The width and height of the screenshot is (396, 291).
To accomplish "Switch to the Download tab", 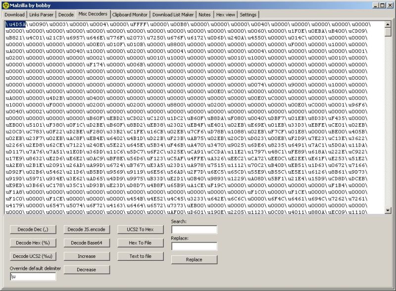I will [15, 14].
